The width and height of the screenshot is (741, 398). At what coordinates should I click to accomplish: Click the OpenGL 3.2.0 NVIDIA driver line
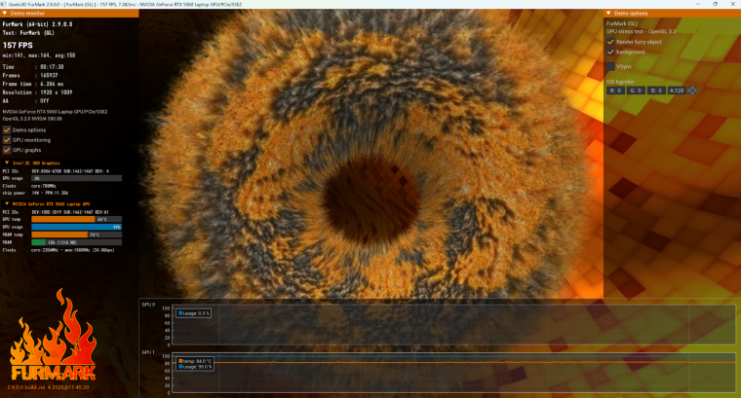(x=32, y=119)
